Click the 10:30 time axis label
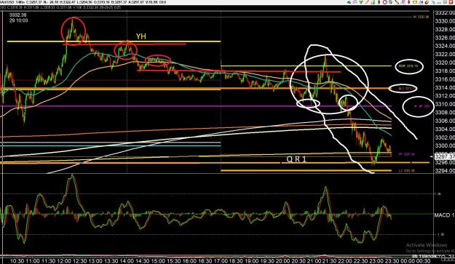Screen dimensions: 455x264 [x=17, y=261]
